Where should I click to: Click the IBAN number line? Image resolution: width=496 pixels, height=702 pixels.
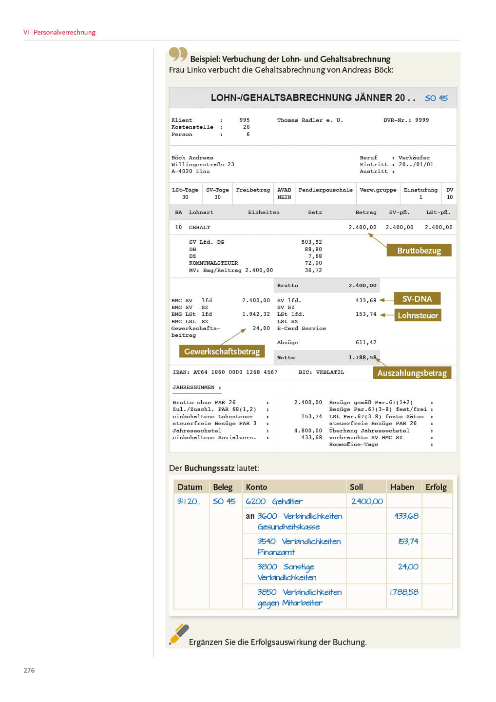[x=225, y=372]
